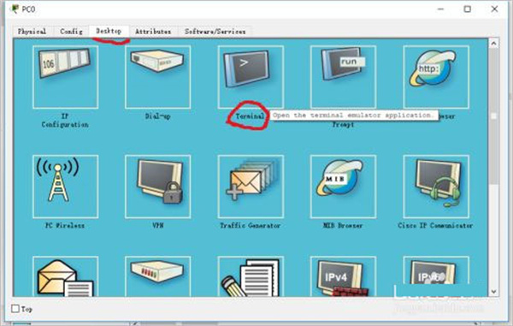The width and height of the screenshot is (513, 326).
Task: Open the PC Wireless tower icon
Action: [66, 187]
